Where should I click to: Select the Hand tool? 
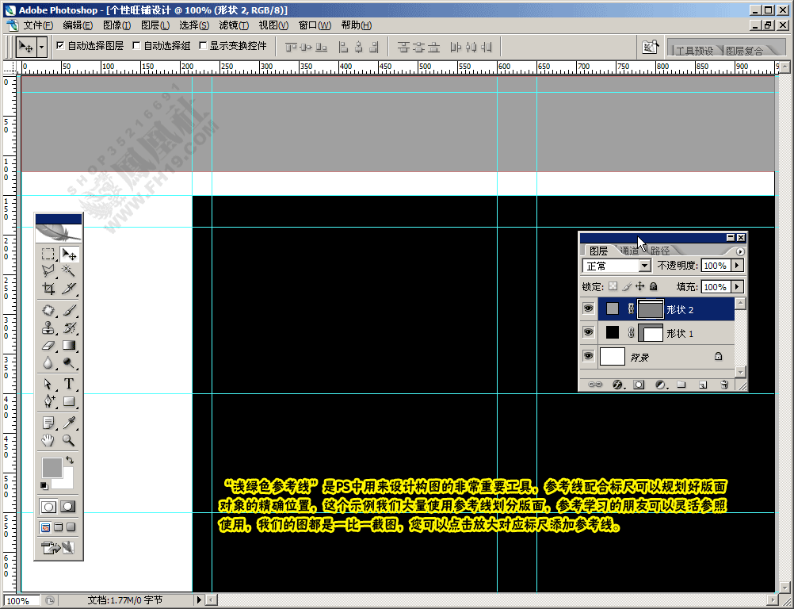[48, 440]
